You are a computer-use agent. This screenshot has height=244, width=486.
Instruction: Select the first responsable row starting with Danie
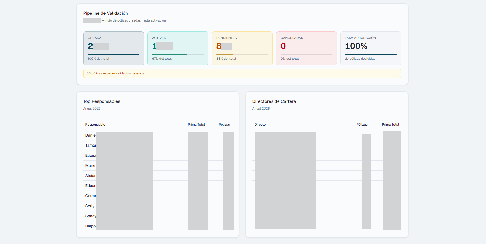pyautogui.click(x=90, y=135)
